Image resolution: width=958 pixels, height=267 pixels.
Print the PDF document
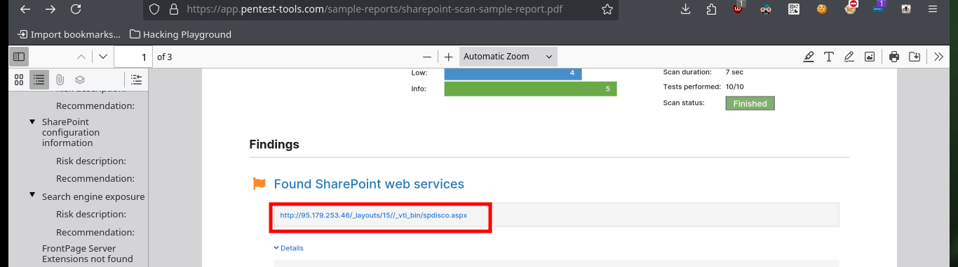[x=894, y=57]
